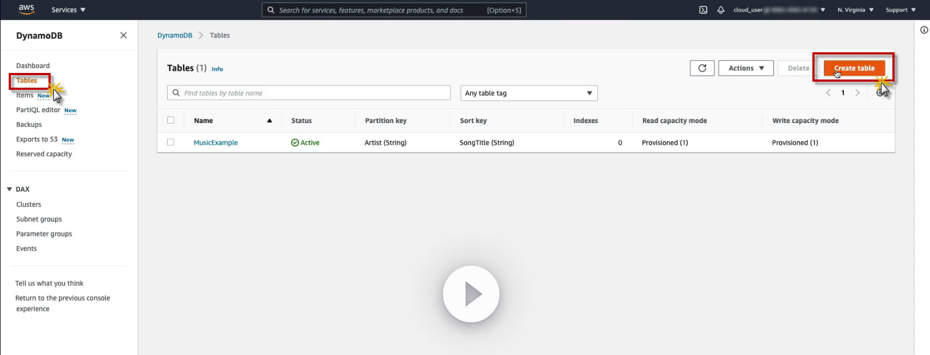Go to previous page of tables
The width and height of the screenshot is (930, 355).
pos(828,93)
